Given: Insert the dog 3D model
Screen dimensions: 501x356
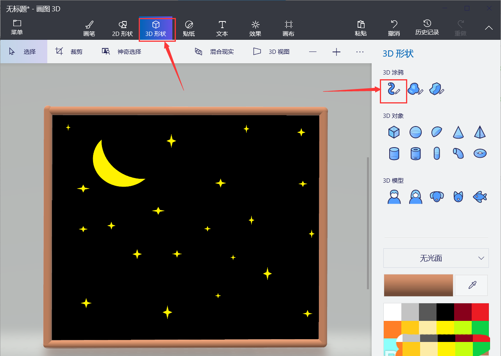Looking at the screenshot, I should point(437,196).
